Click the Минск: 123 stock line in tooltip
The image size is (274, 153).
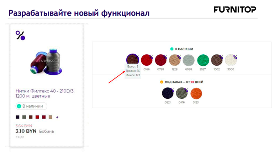pyautogui.click(x=133, y=75)
